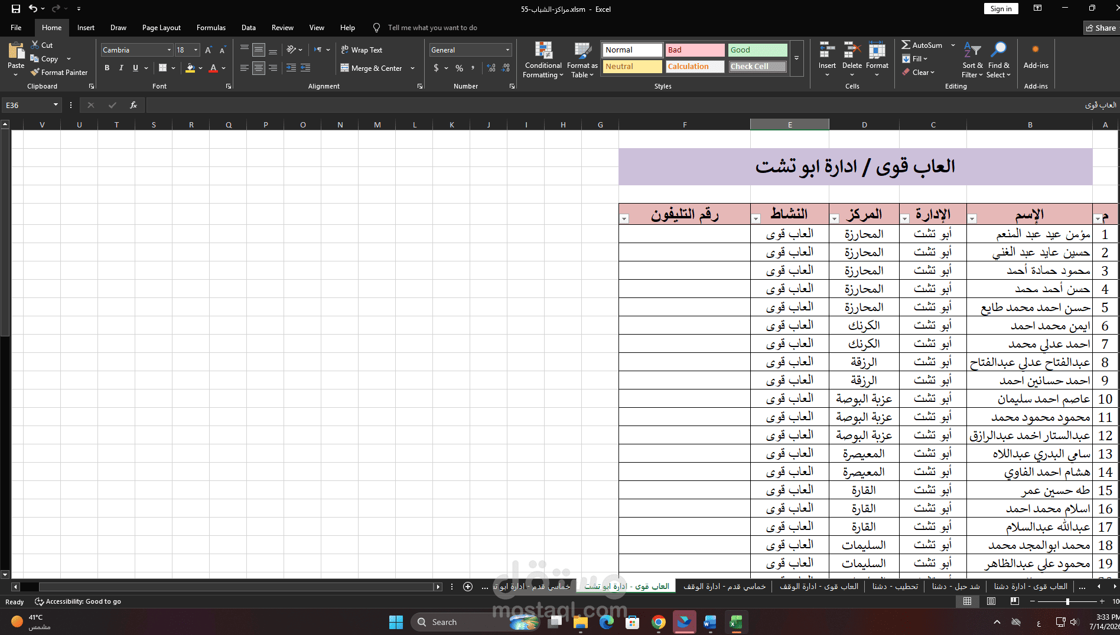Undo the last action
Viewport: 1120px width, 635px height.
coord(33,9)
